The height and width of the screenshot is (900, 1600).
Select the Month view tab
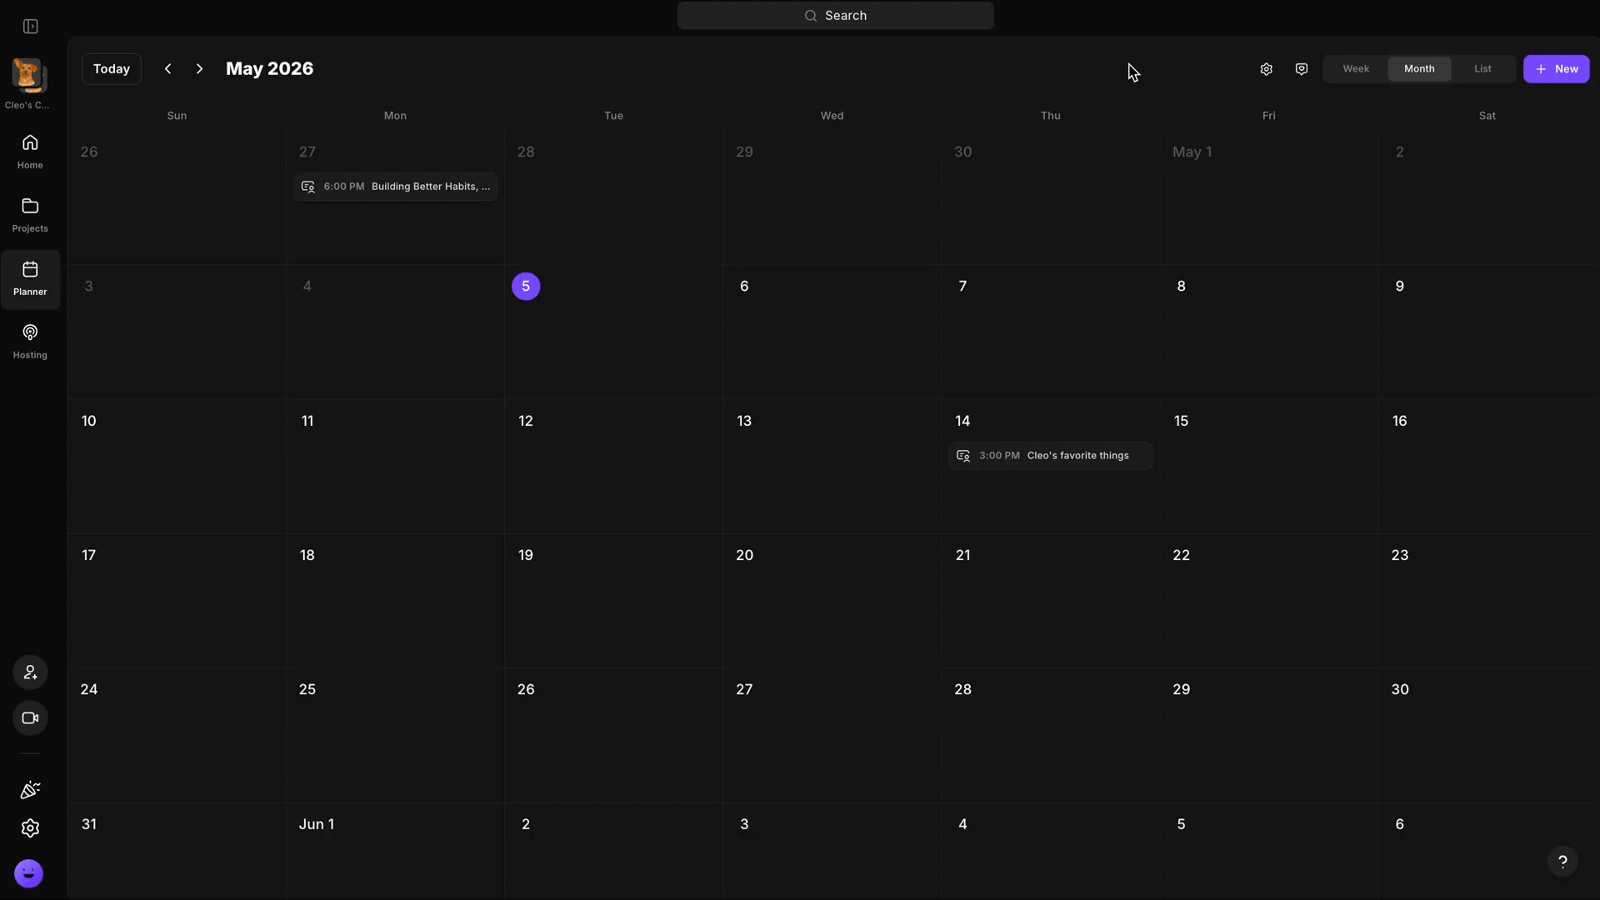tap(1419, 69)
